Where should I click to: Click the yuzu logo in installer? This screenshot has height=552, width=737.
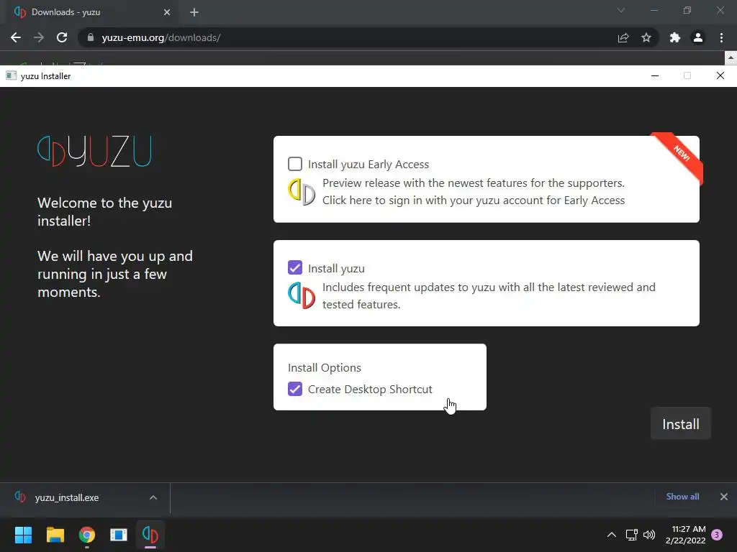point(94,151)
